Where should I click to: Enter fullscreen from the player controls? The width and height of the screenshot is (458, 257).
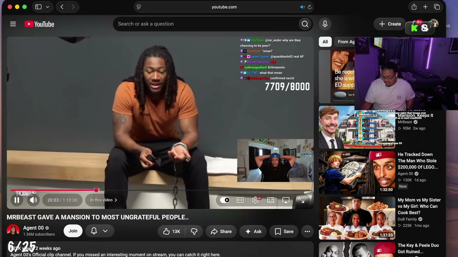tap(301, 200)
